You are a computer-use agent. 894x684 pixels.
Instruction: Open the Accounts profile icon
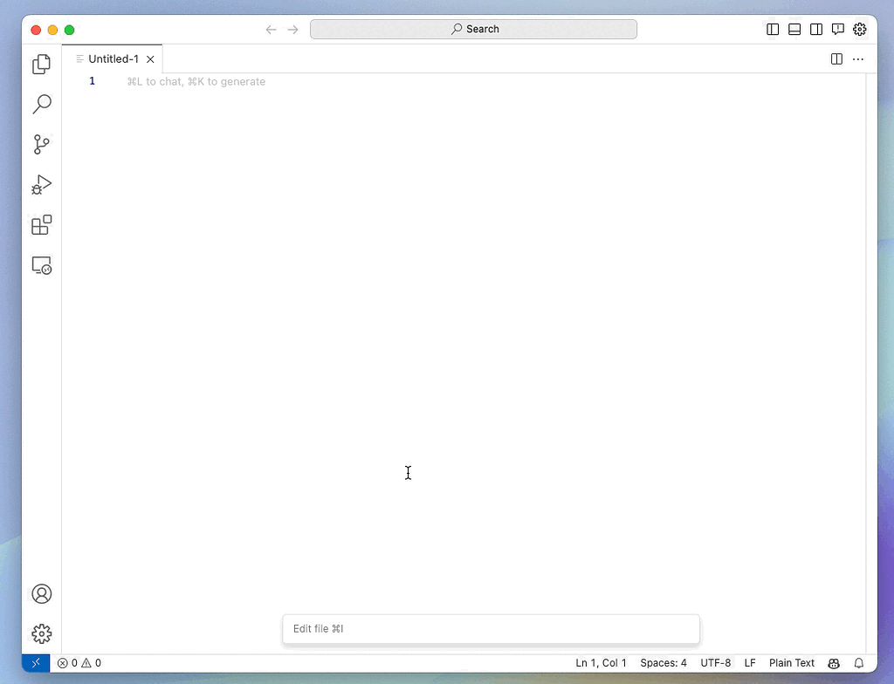[x=41, y=593]
